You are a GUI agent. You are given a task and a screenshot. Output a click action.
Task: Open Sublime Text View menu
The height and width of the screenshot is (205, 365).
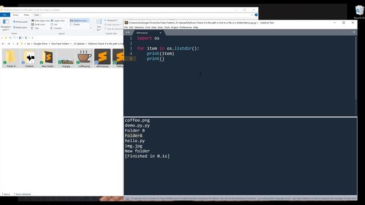[154, 27]
